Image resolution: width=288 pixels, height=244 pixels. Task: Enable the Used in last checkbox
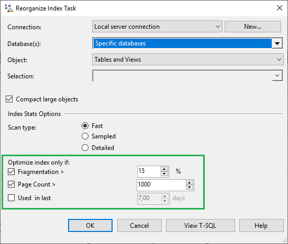tap(11, 198)
